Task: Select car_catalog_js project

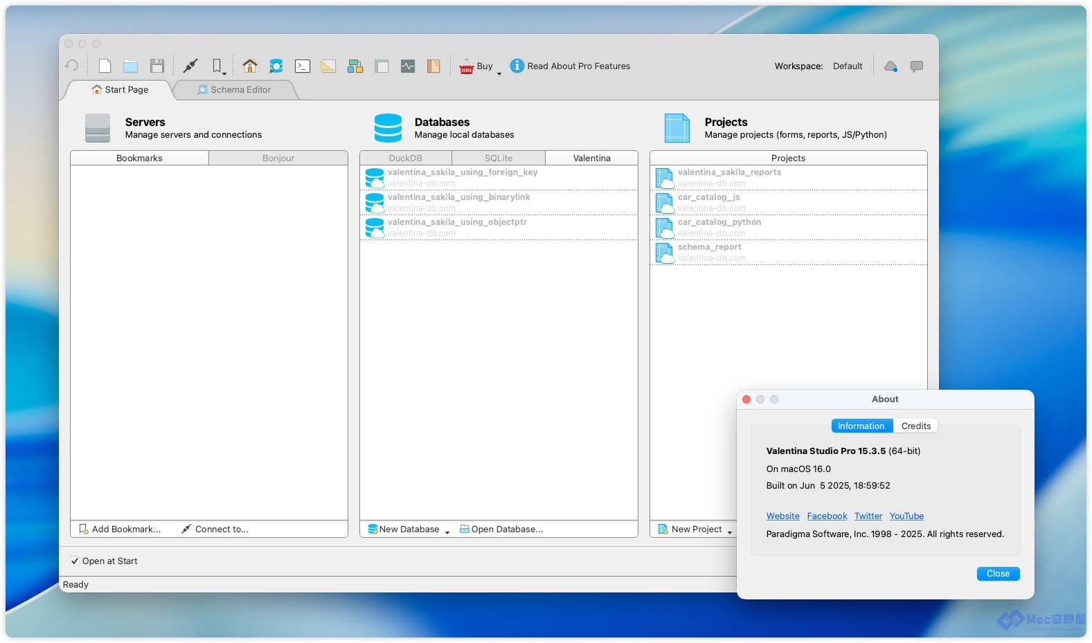Action: click(789, 203)
